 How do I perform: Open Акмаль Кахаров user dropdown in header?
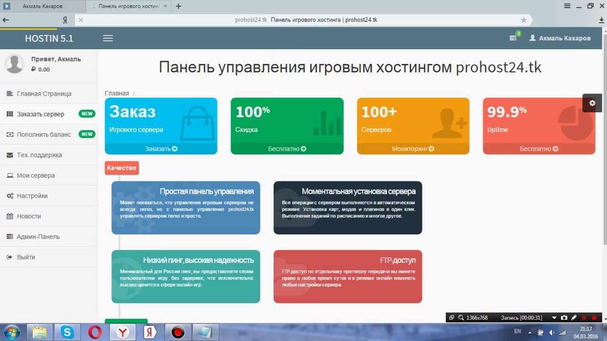click(x=560, y=38)
